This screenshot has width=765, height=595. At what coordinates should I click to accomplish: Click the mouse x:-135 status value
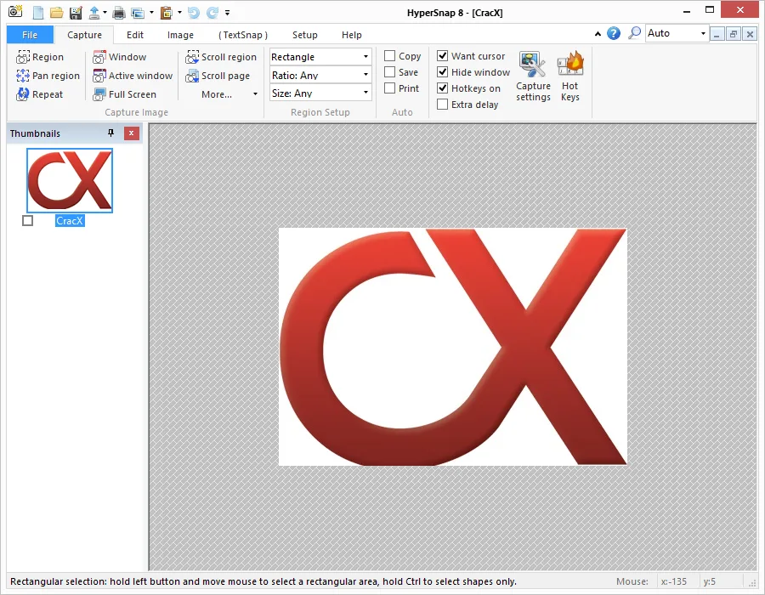coord(674,581)
